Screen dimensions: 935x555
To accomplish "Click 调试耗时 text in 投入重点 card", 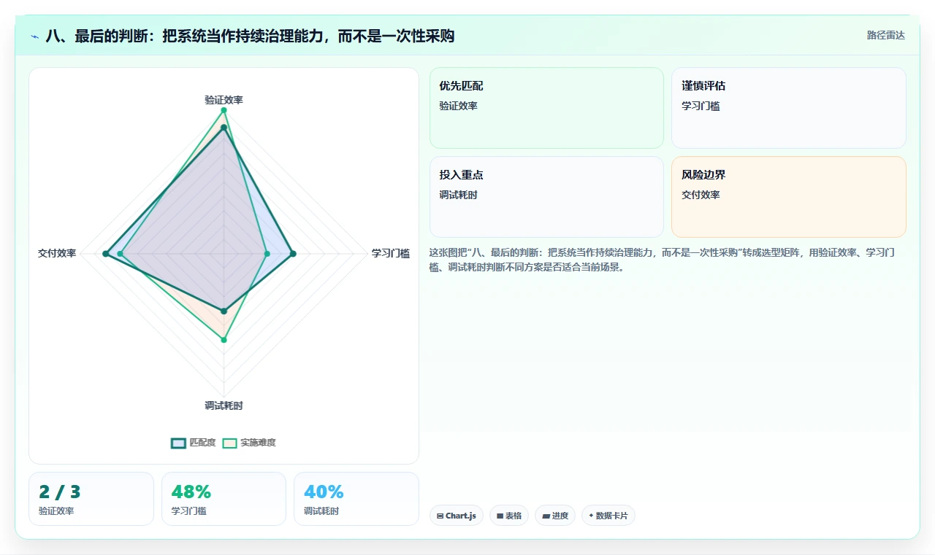I will (458, 195).
